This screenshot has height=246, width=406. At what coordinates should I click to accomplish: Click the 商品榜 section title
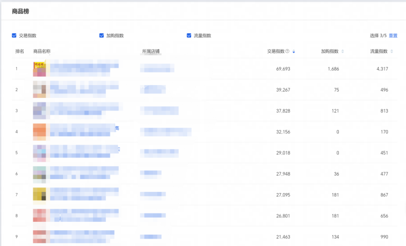(x=20, y=11)
